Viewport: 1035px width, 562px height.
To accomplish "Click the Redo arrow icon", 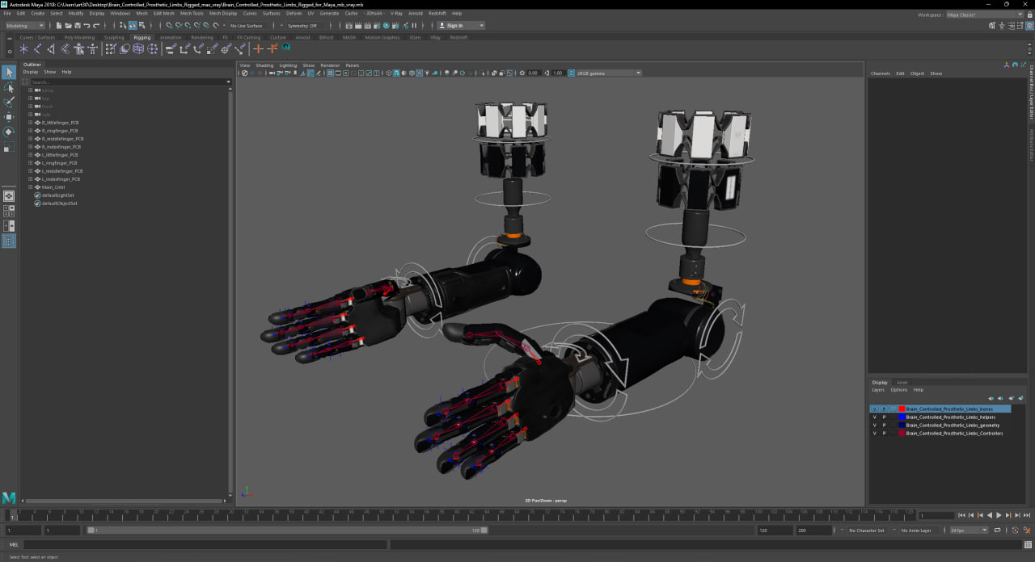I will (x=95, y=26).
